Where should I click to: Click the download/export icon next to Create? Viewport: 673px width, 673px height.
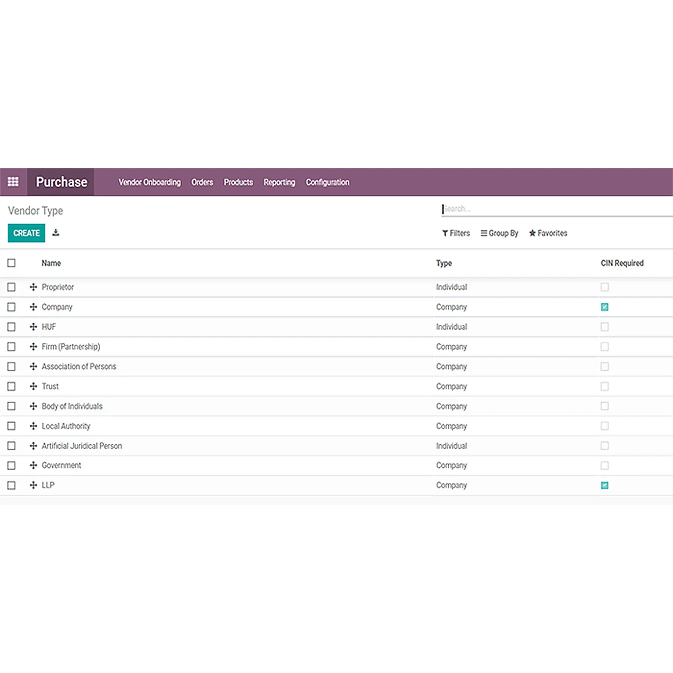coord(56,233)
